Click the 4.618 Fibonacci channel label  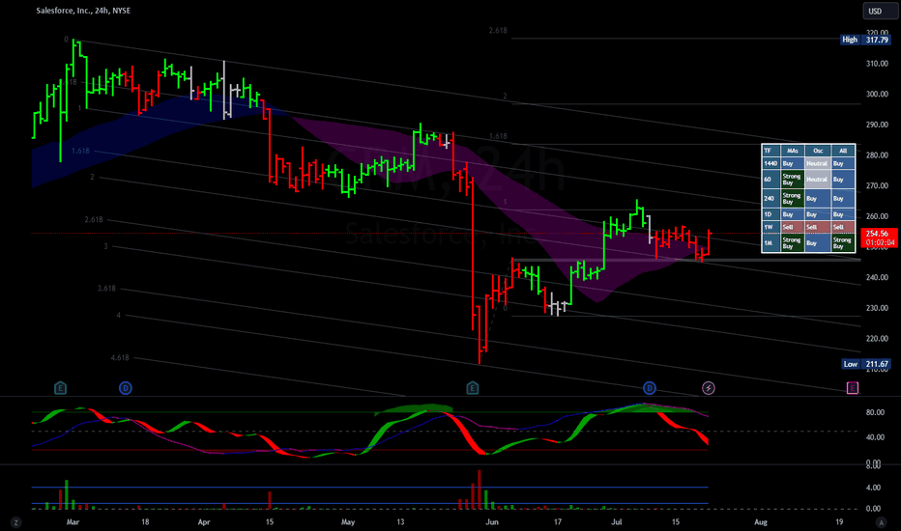(120, 357)
